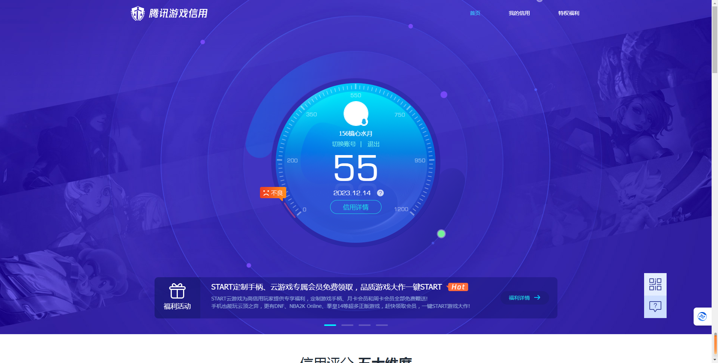Click the credit score number 55

tap(356, 168)
